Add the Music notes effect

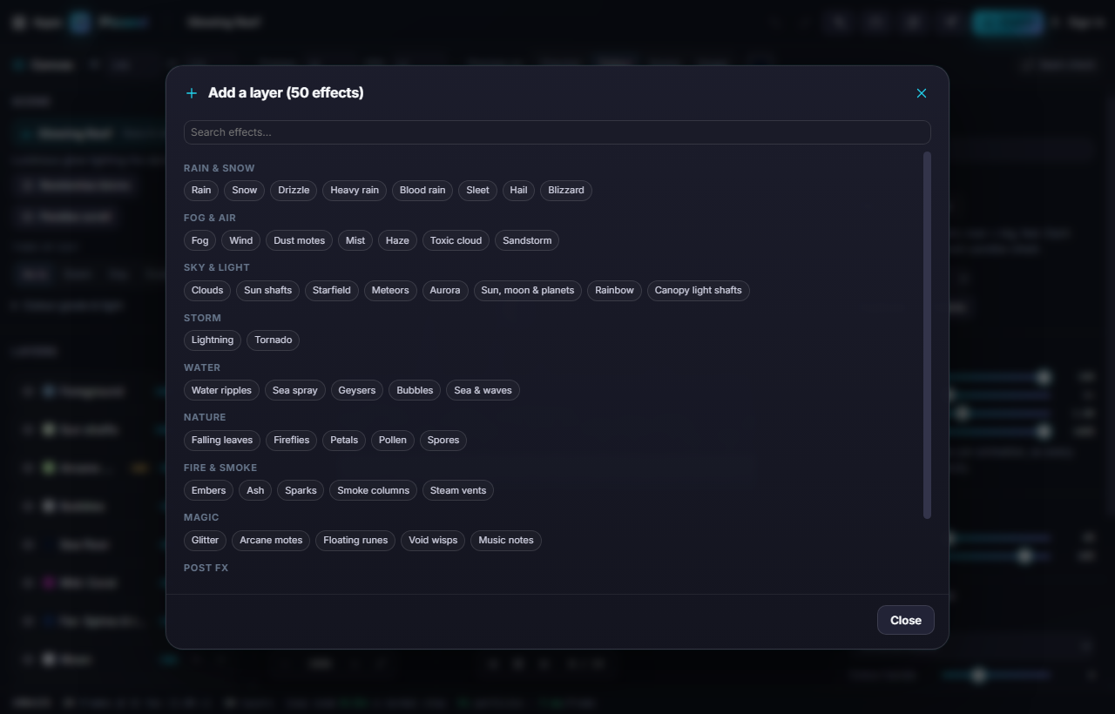point(506,541)
